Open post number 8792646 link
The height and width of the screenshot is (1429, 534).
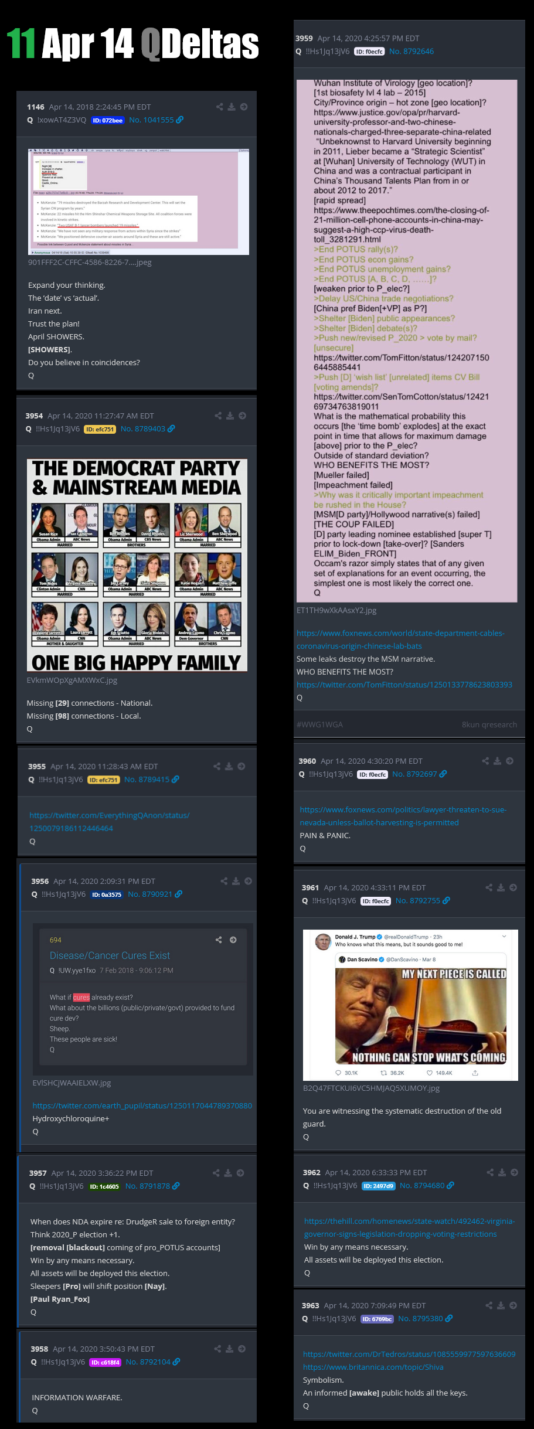click(x=411, y=51)
